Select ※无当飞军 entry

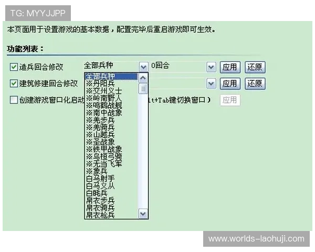pos(111,164)
